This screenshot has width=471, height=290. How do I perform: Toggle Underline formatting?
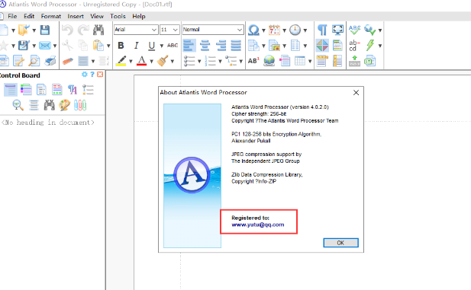pyautogui.click(x=152, y=46)
